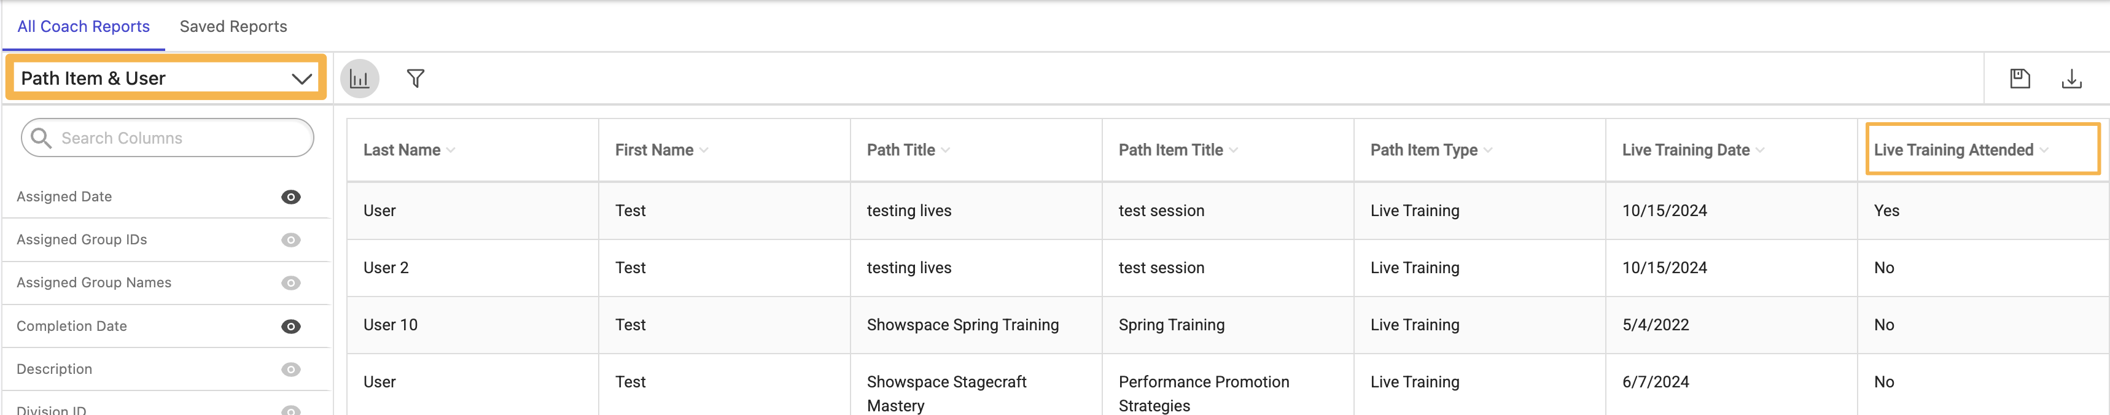Show the Assigned Group IDs column

(x=291, y=240)
